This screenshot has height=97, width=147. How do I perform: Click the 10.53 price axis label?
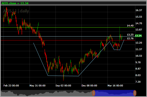pos(139,56)
